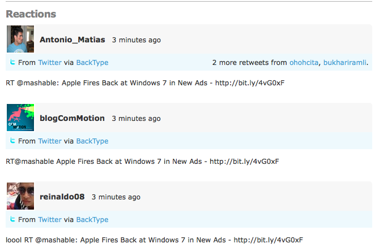
Task: Open the blogComMotion username link
Action: (72, 119)
